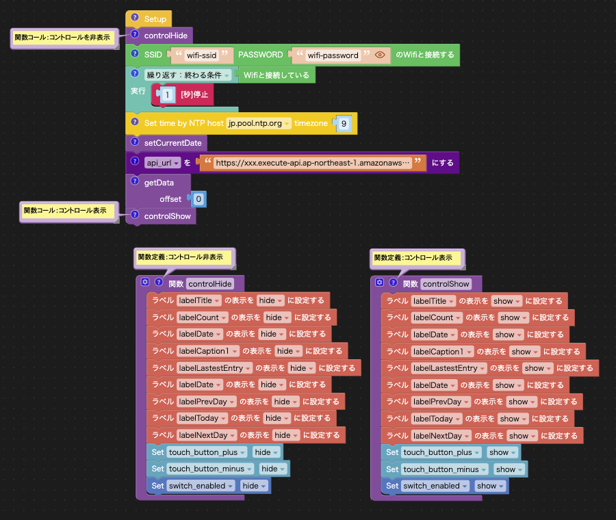Select the setCurrentDate call block
This screenshot has height=520, width=616.
[x=173, y=143]
